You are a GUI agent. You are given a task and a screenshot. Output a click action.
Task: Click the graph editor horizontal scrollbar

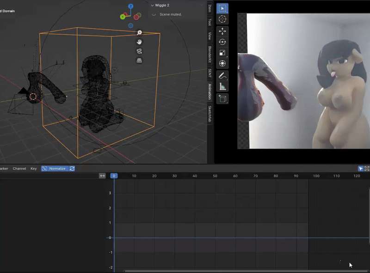coord(246,271)
